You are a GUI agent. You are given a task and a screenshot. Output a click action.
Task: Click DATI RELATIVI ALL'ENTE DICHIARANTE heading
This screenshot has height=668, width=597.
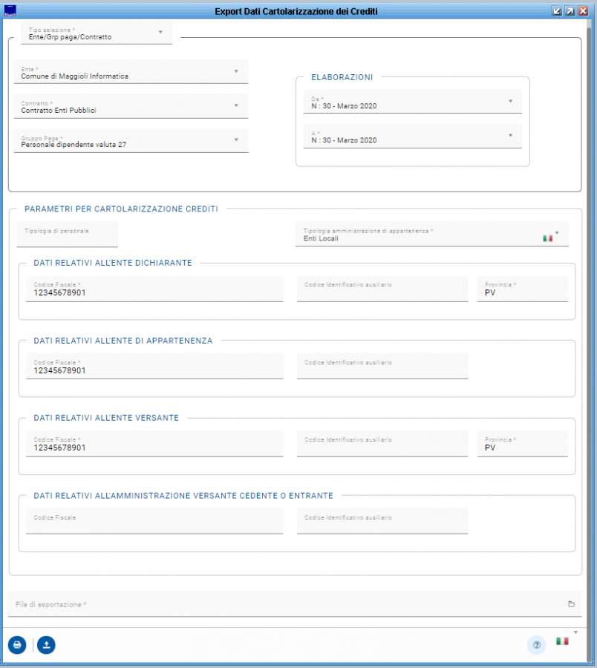point(113,263)
